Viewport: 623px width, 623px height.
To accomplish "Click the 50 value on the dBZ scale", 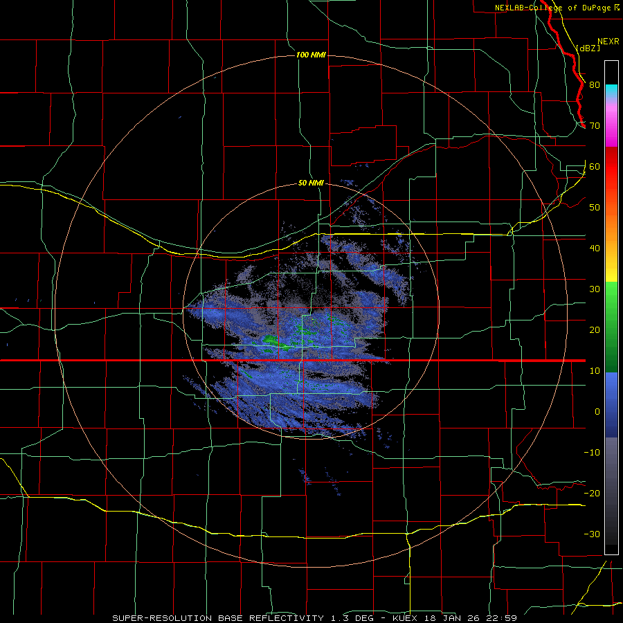I will coord(595,208).
